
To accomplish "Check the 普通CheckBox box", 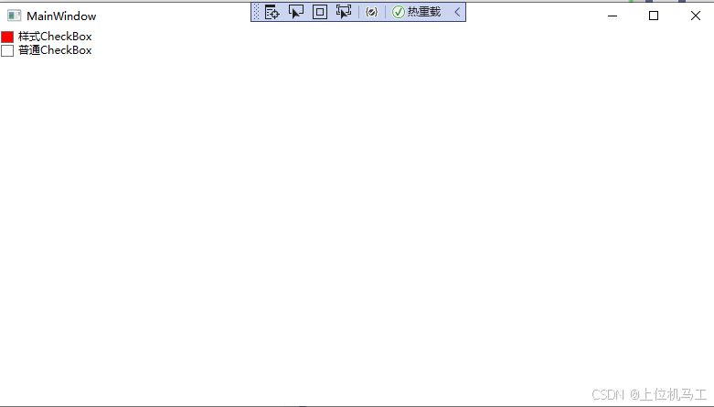I will click(7, 50).
